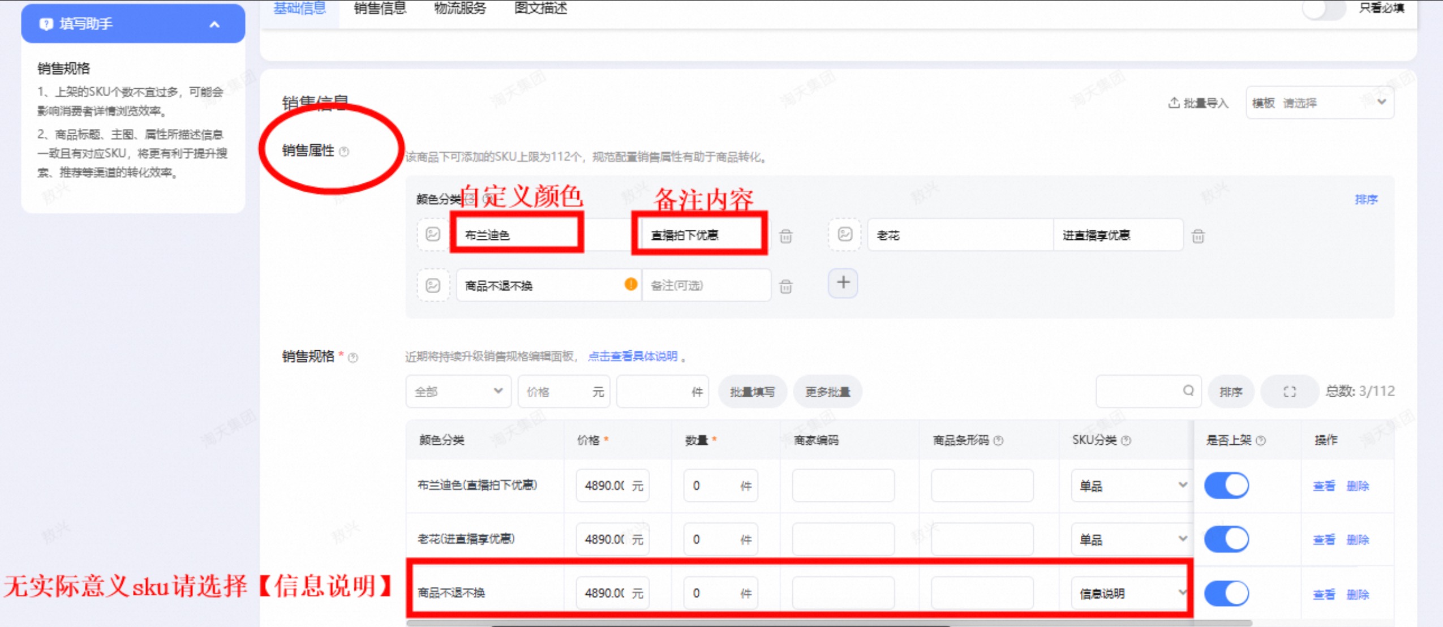This screenshot has width=1443, height=627.
Task: Edit price in 商品不退不换 table row
Action: click(x=612, y=592)
